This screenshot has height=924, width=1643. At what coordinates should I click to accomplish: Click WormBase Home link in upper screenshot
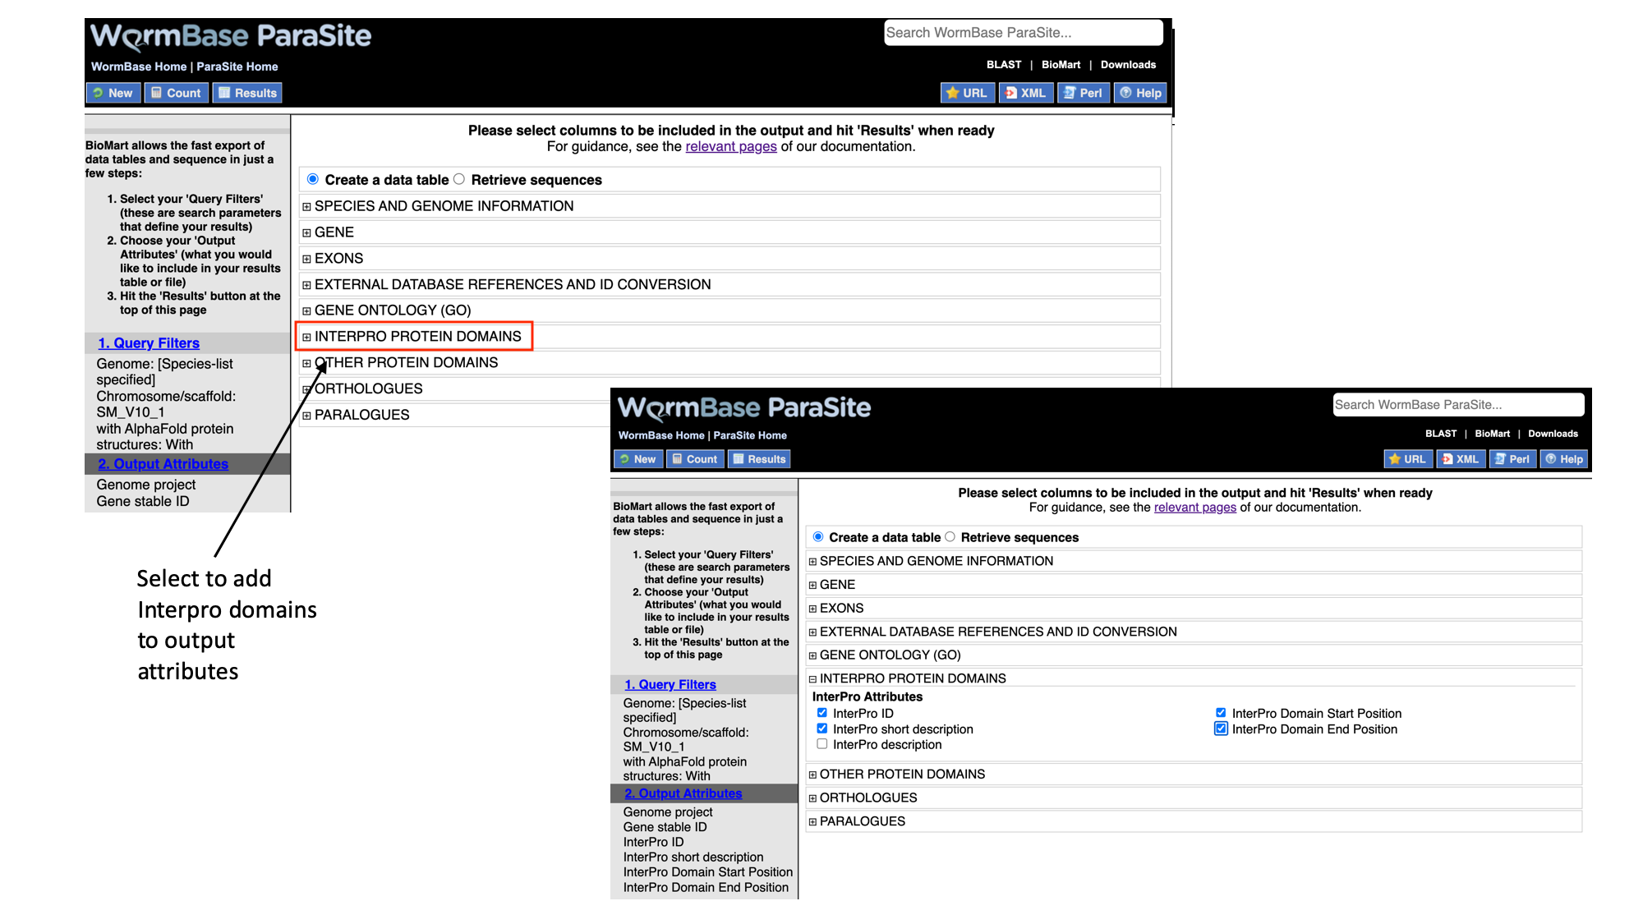click(x=139, y=67)
